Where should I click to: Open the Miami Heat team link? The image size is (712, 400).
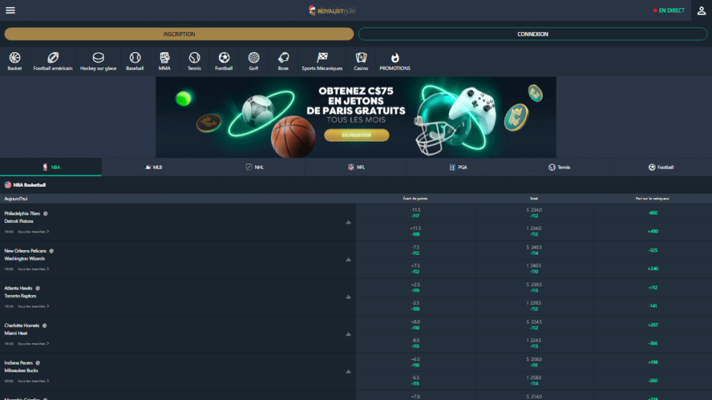16,333
